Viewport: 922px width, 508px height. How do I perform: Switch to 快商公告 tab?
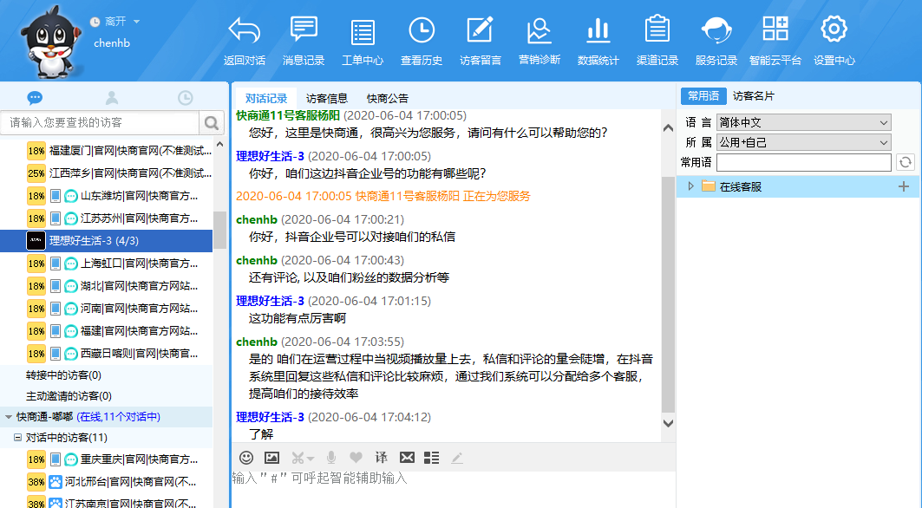[387, 98]
